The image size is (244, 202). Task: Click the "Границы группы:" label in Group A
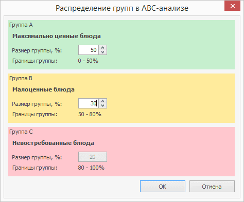pos(34,61)
